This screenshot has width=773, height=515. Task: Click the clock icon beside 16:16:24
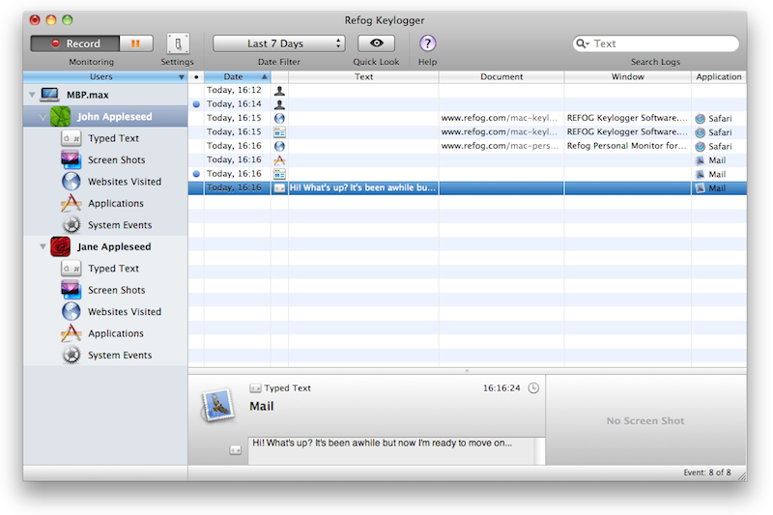[x=533, y=388]
